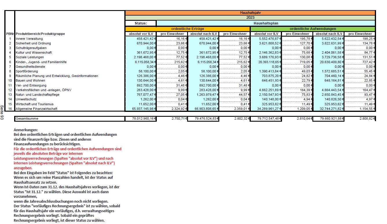Select the 2023 year cell

tap(250, 18)
